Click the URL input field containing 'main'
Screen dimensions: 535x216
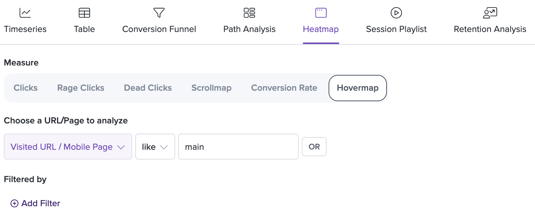pos(238,147)
